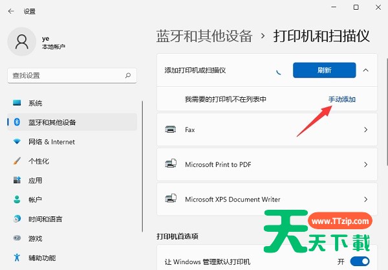This screenshot has width=388, height=270.
Task: Toggle Windows manage default printer switch
Action: click(359, 261)
